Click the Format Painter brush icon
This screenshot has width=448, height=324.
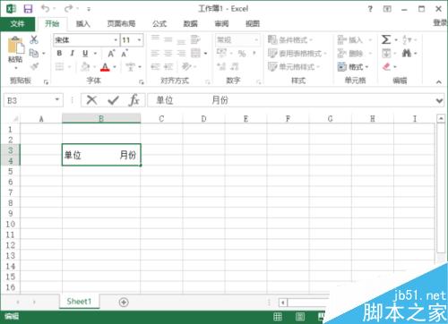coord(35,66)
